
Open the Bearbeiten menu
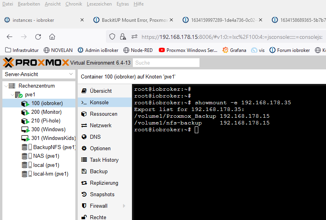click(x=29, y=4)
